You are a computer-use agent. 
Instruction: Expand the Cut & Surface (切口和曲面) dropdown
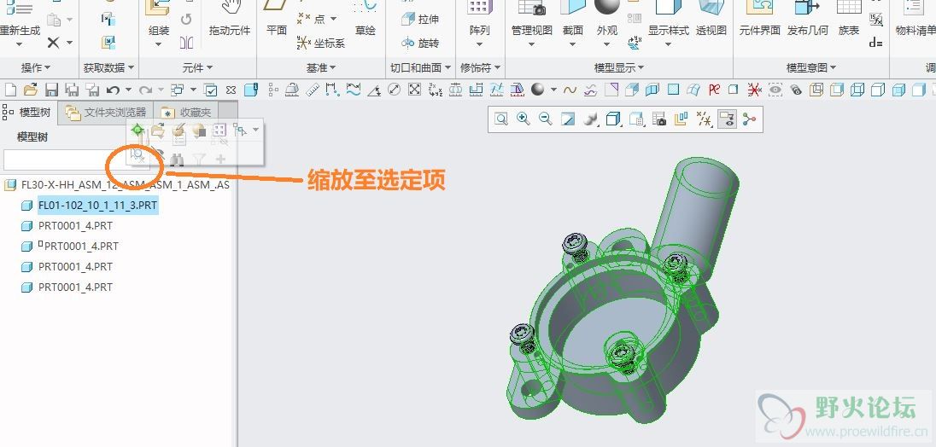click(420, 68)
